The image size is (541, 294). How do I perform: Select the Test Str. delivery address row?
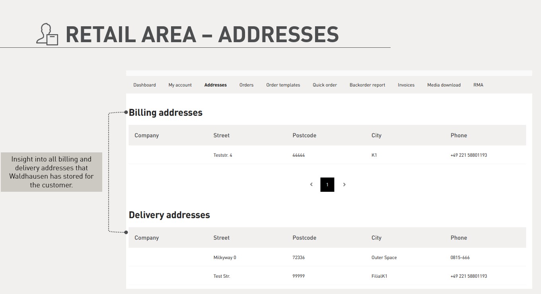click(x=222, y=276)
